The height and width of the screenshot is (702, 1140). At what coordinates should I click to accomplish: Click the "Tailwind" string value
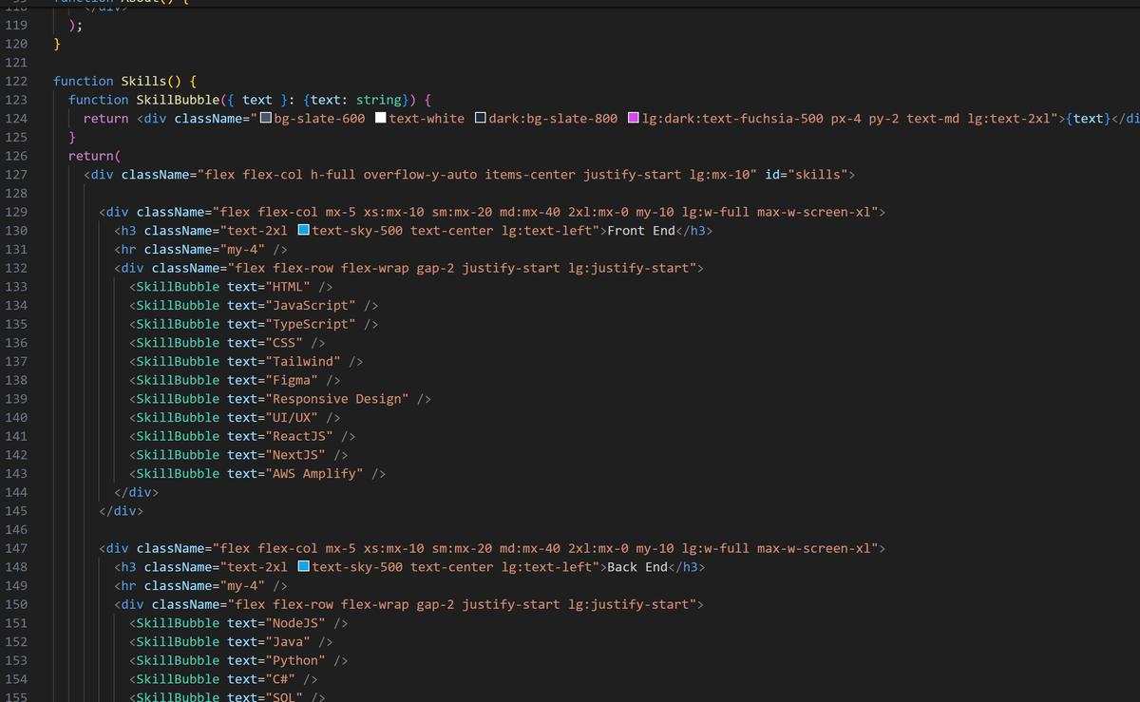pos(303,362)
